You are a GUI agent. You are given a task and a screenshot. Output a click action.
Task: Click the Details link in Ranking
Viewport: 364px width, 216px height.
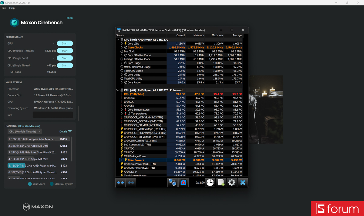[63, 131]
